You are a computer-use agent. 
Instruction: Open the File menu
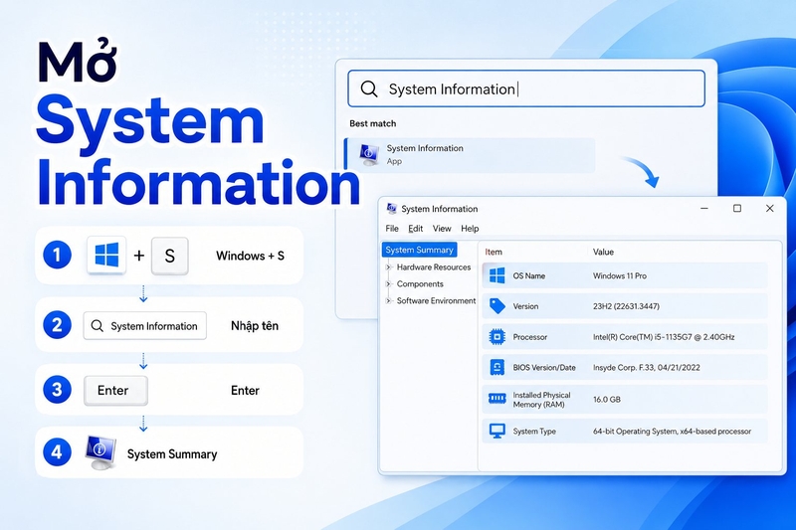coord(392,229)
